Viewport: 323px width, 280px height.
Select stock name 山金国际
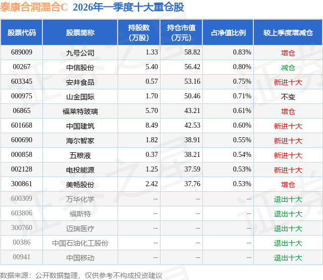(x=80, y=97)
